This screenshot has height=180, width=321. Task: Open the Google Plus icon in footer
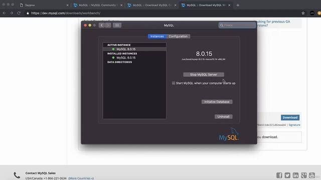click(304, 175)
